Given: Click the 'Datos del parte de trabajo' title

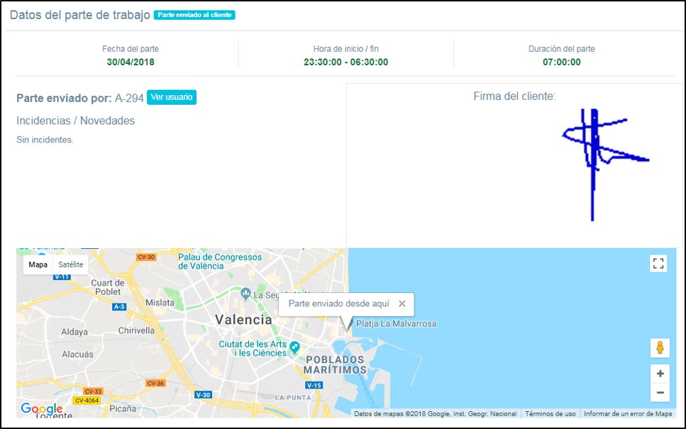Looking at the screenshot, I should pyautogui.click(x=80, y=15).
